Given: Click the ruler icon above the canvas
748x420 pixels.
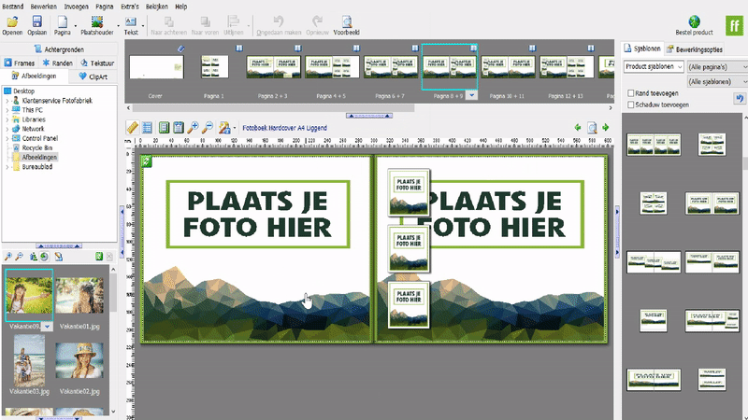Looking at the screenshot, I should 132,127.
